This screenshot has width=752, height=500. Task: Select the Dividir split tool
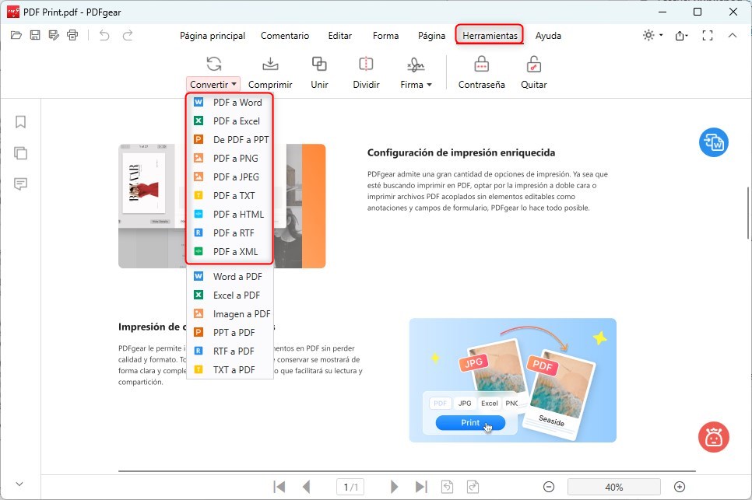tap(366, 72)
